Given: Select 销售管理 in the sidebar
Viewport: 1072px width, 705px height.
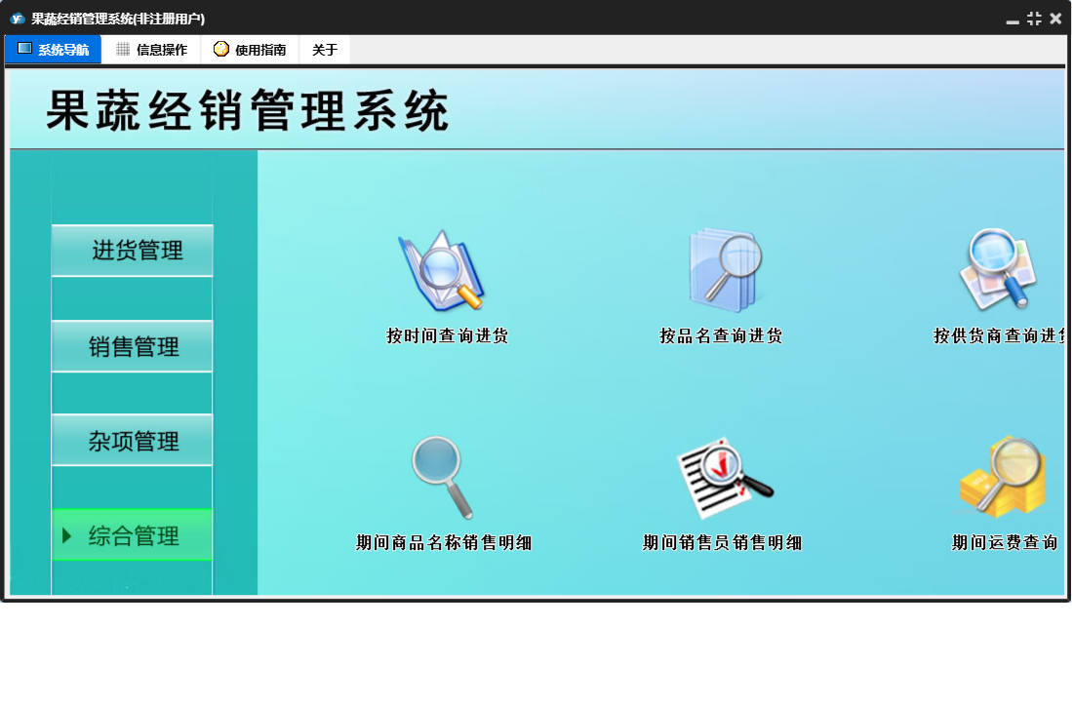Looking at the screenshot, I should pyautogui.click(x=133, y=346).
